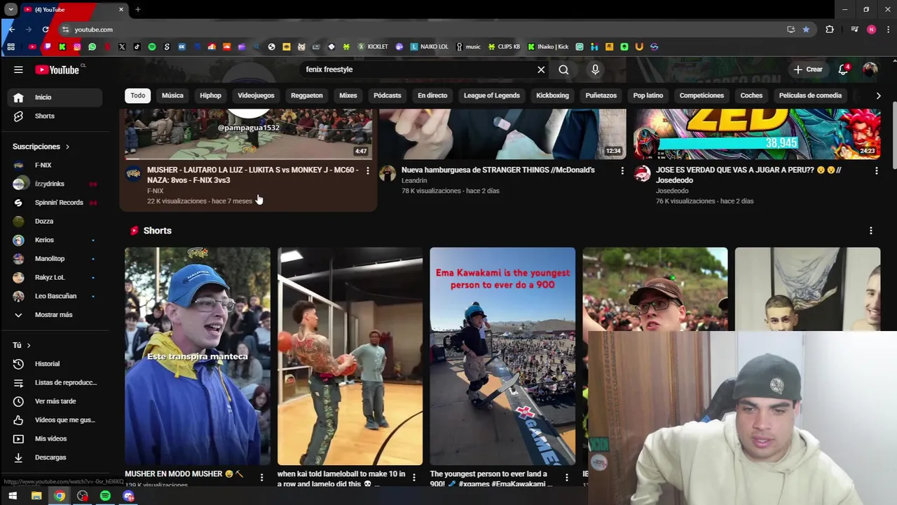
Task: Open the X (Twitter) bookmark icon
Action: click(x=122, y=47)
